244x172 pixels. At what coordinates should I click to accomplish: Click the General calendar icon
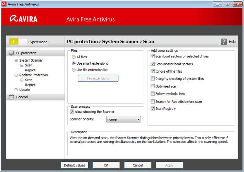(11, 97)
